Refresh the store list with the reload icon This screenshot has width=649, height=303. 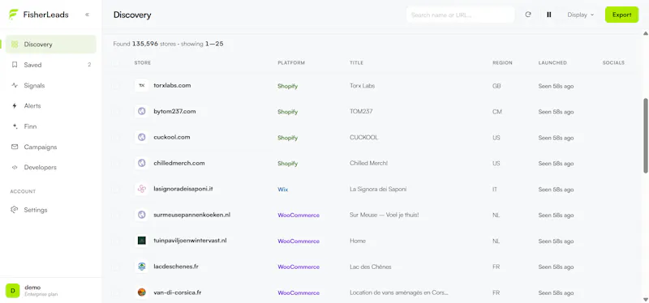(x=528, y=15)
